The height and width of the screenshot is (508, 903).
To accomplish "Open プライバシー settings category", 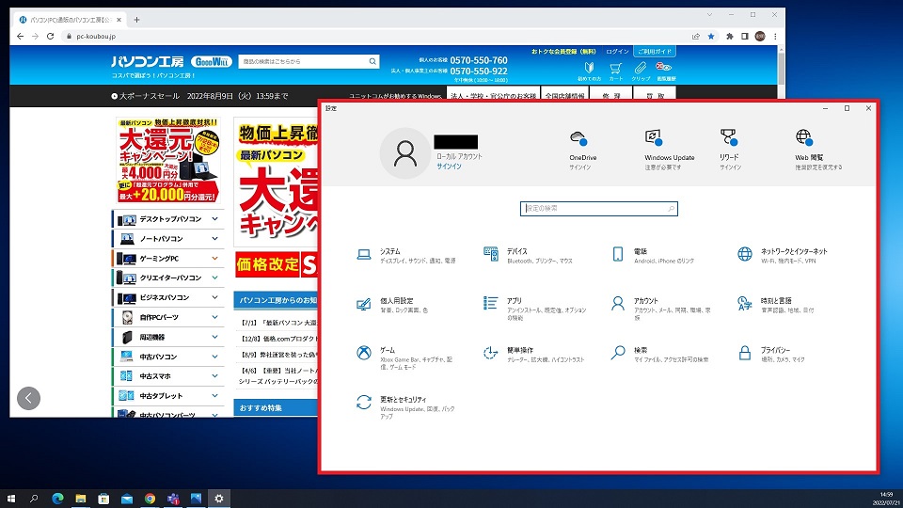I will (x=771, y=354).
